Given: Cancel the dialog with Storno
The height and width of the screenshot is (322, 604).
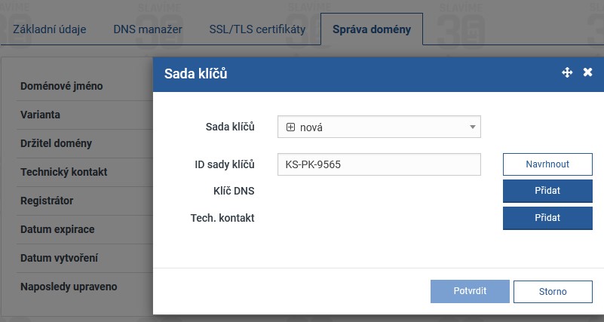Looking at the screenshot, I should pyautogui.click(x=553, y=291).
